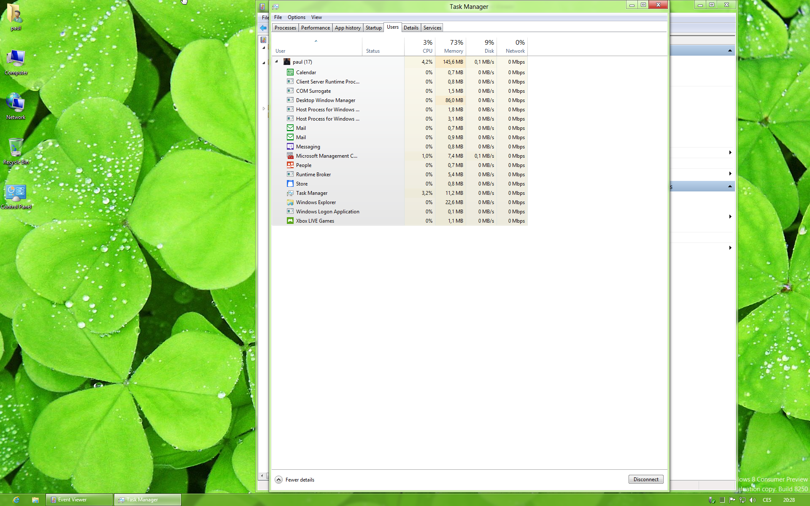810x506 pixels.
Task: Click the Task Manager title bar icon
Action: click(275, 7)
